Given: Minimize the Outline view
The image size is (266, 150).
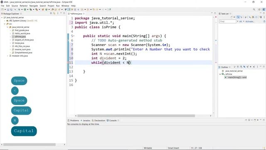Looking at the screenshot, I should (261, 67).
